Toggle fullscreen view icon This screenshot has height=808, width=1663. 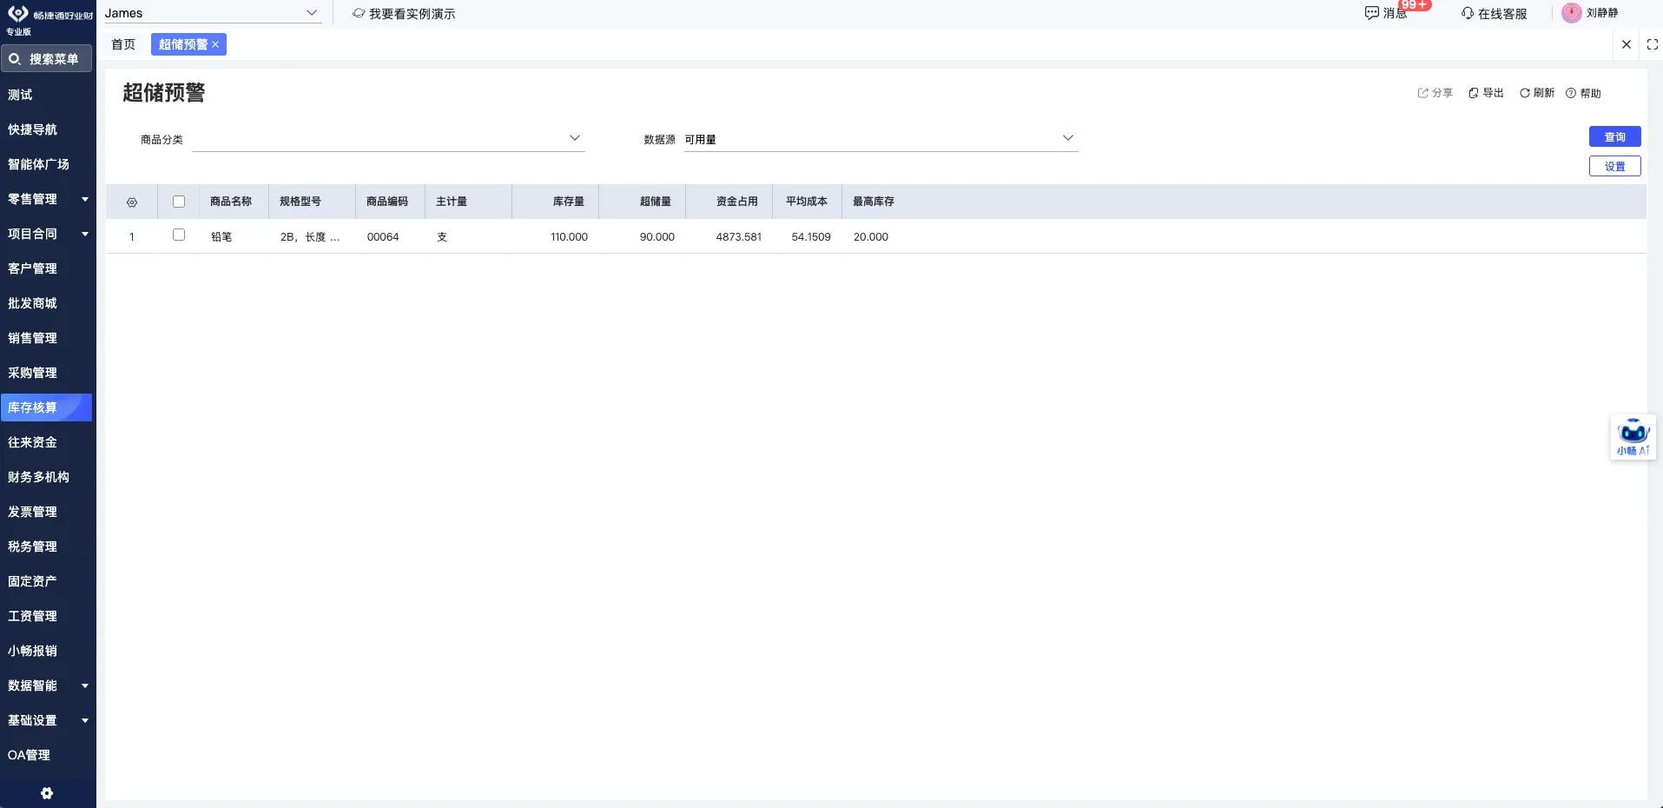1652,44
